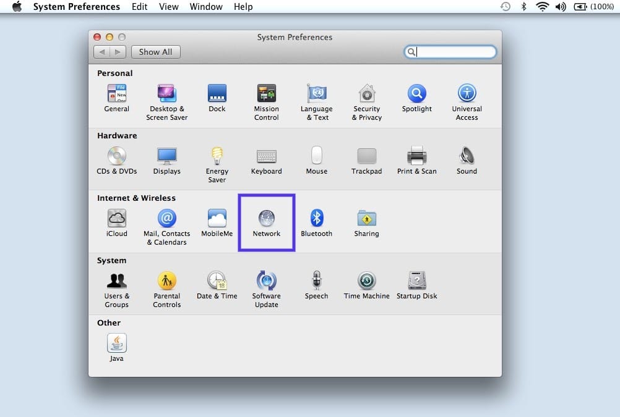Screen dimensions: 620x417
Task: Open Spotlight preferences
Action: coord(416,94)
